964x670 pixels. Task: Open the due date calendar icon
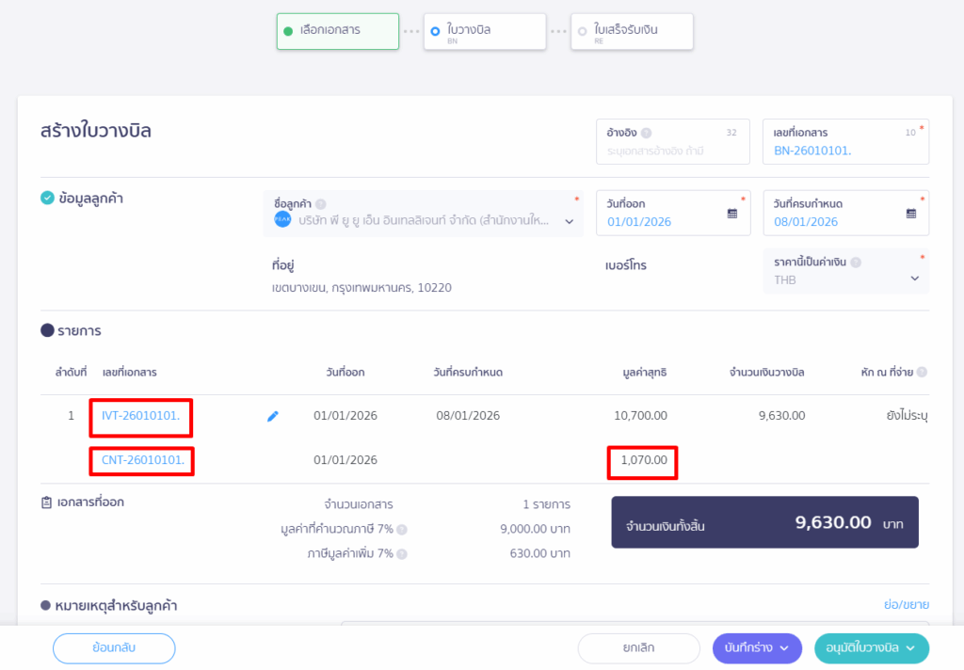coord(910,214)
